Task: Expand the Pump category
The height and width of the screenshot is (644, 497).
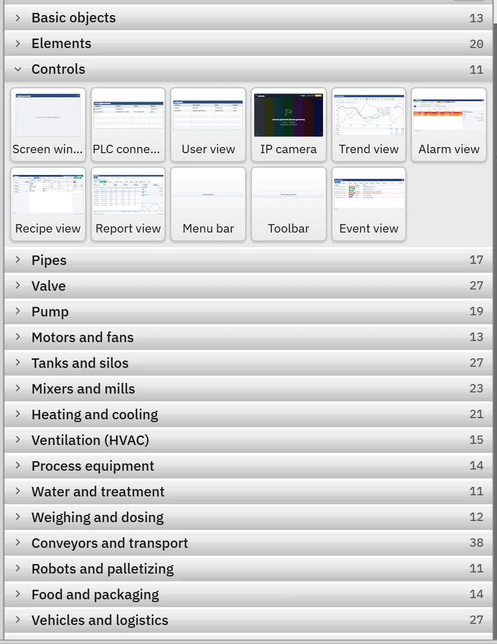Action: [x=248, y=311]
